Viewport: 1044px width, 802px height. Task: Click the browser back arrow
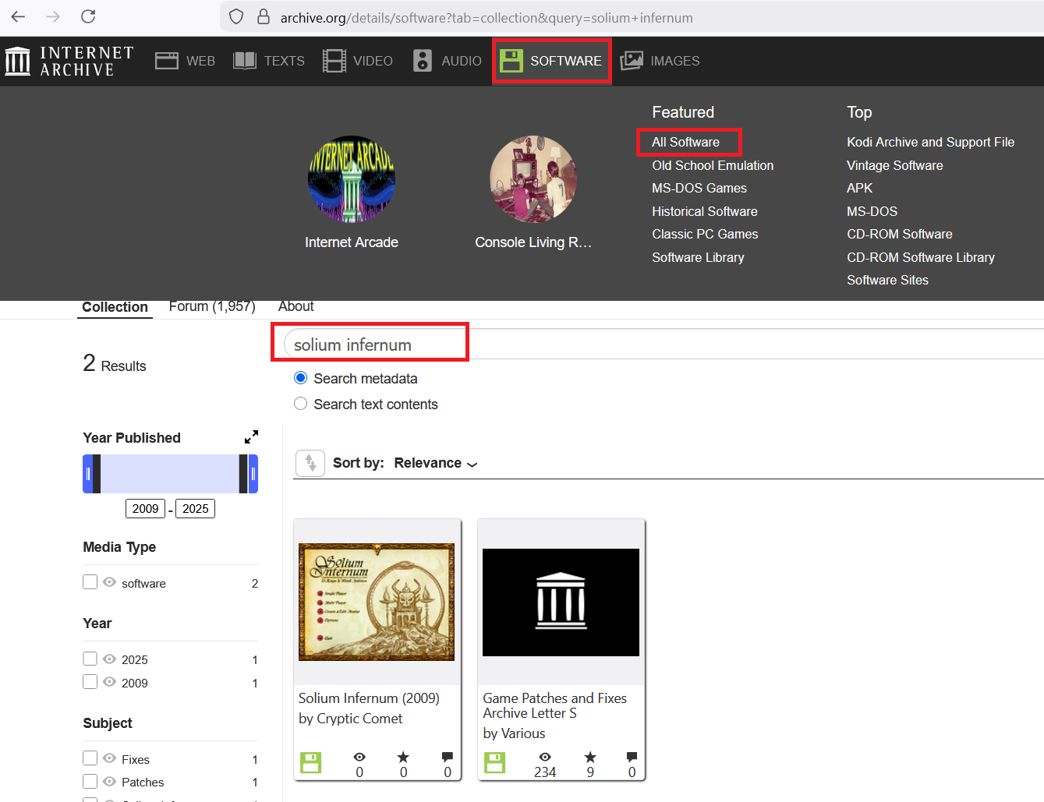(x=18, y=16)
